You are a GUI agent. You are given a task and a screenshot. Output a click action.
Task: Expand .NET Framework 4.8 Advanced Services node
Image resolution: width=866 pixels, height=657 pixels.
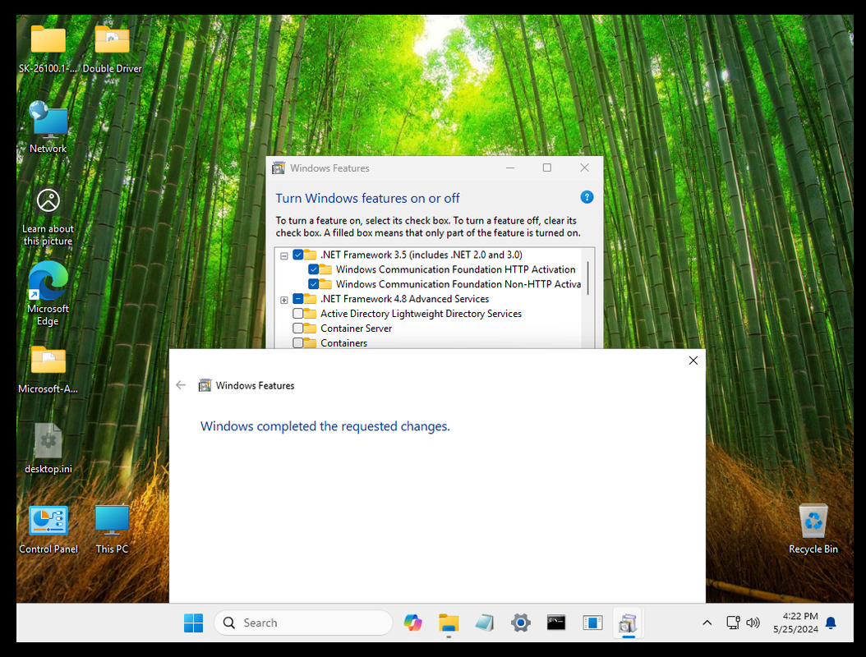[x=284, y=300]
